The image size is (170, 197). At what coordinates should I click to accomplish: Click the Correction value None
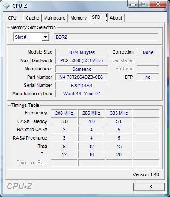click(148, 52)
